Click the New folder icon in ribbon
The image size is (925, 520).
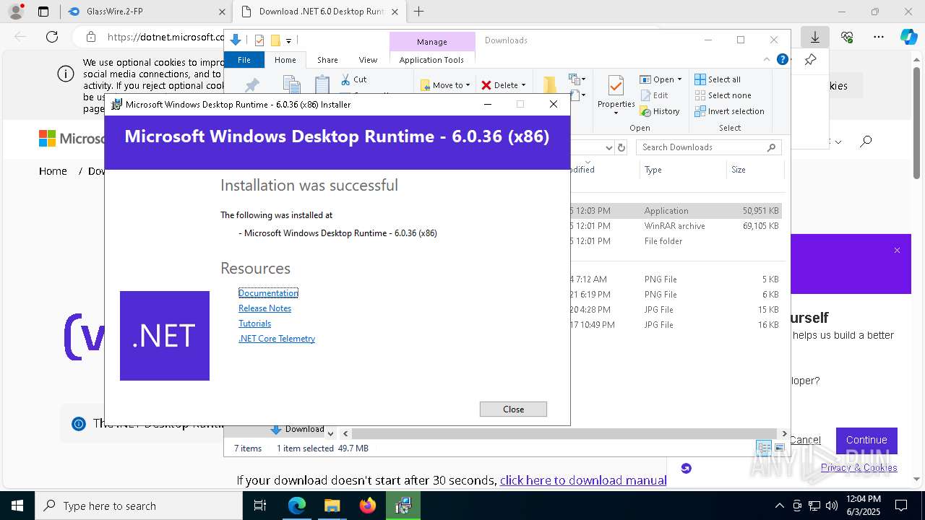coord(550,85)
